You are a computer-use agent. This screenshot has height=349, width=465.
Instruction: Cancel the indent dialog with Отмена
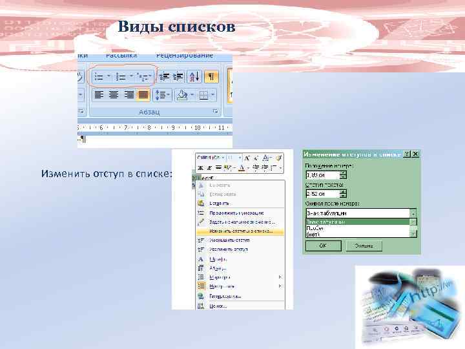pos(364,246)
